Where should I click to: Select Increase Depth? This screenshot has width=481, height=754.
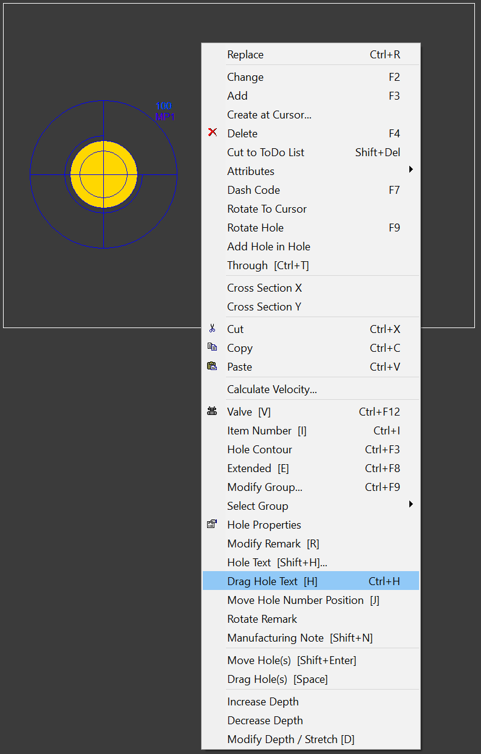pos(311,702)
